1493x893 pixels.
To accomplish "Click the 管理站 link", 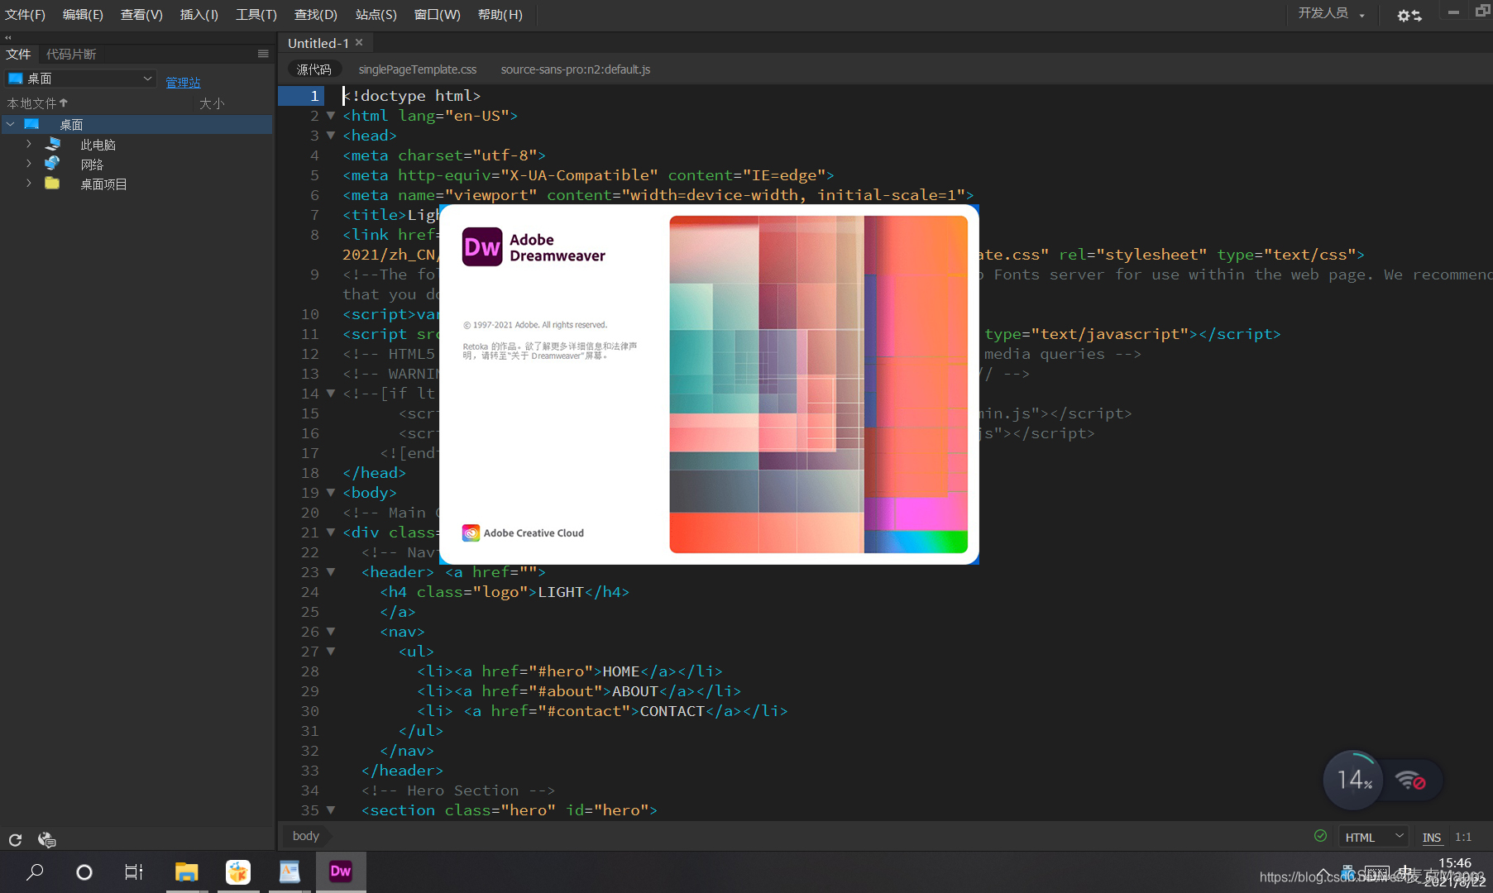I will coord(183,82).
